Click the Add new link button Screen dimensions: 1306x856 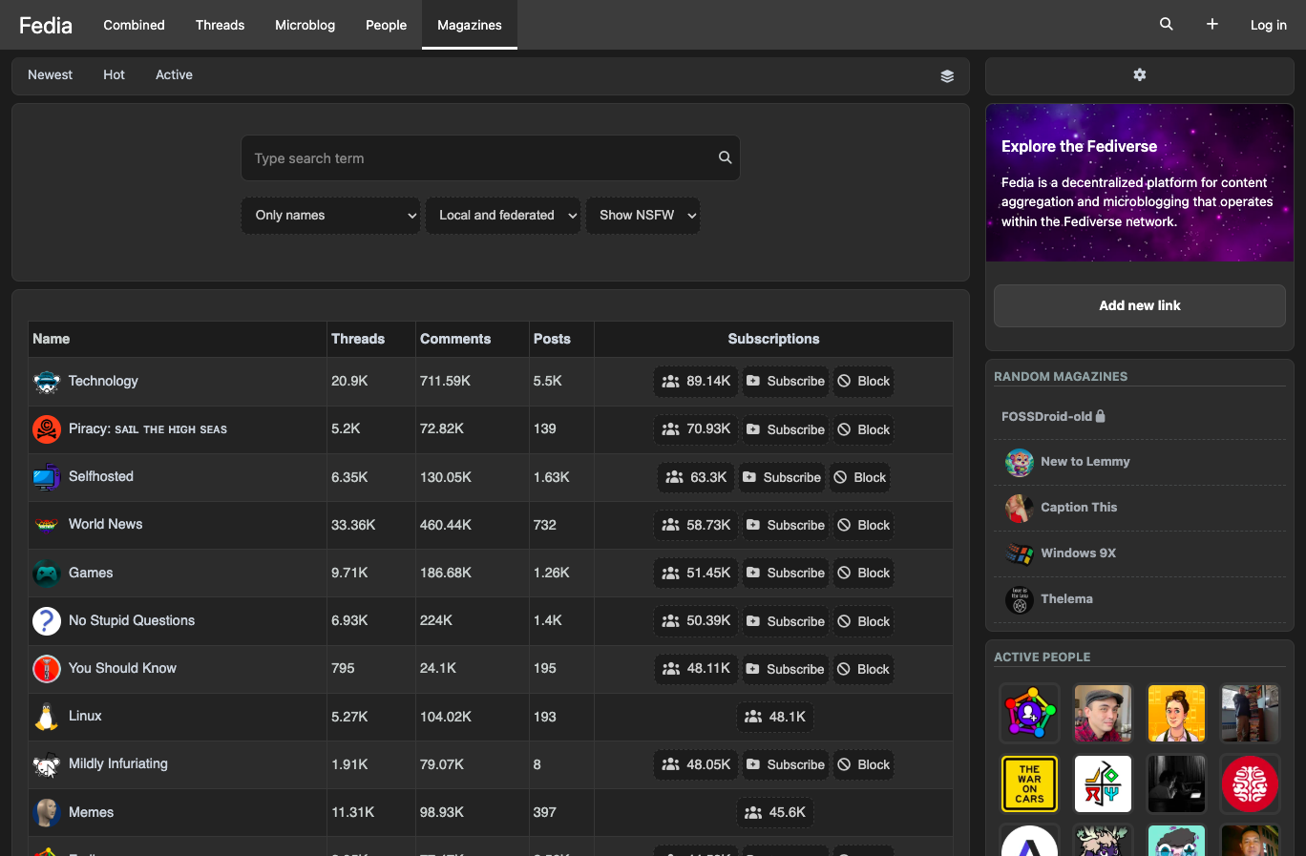point(1140,305)
